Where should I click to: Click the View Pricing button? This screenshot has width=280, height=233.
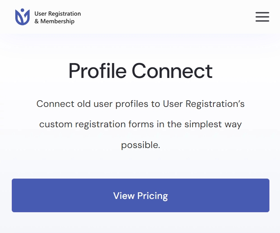click(x=141, y=195)
